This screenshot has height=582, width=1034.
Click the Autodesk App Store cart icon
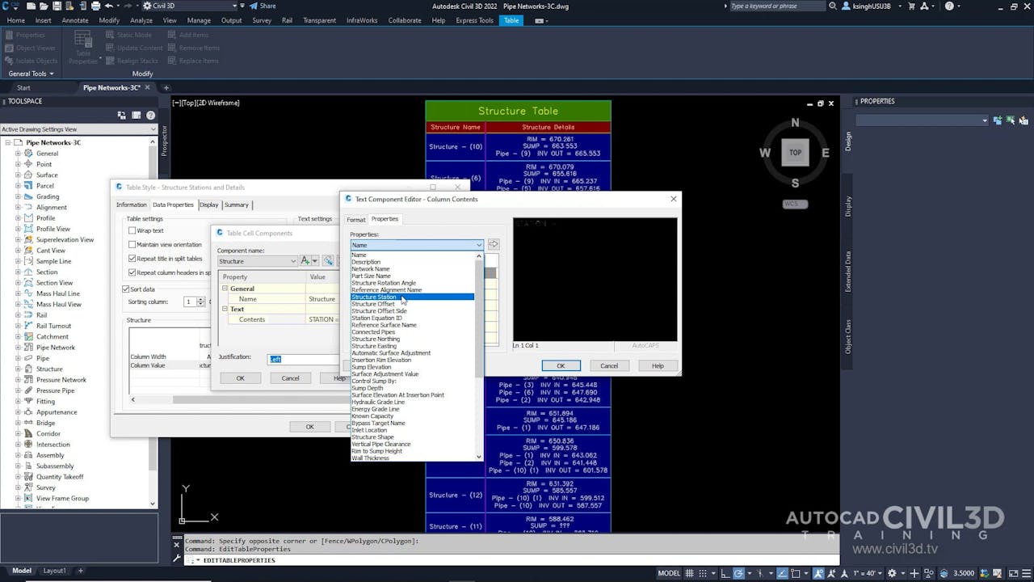click(x=910, y=6)
